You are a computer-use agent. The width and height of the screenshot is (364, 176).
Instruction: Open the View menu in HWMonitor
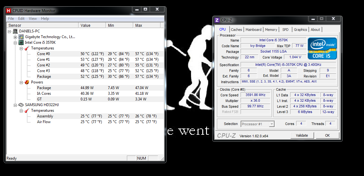33,19
